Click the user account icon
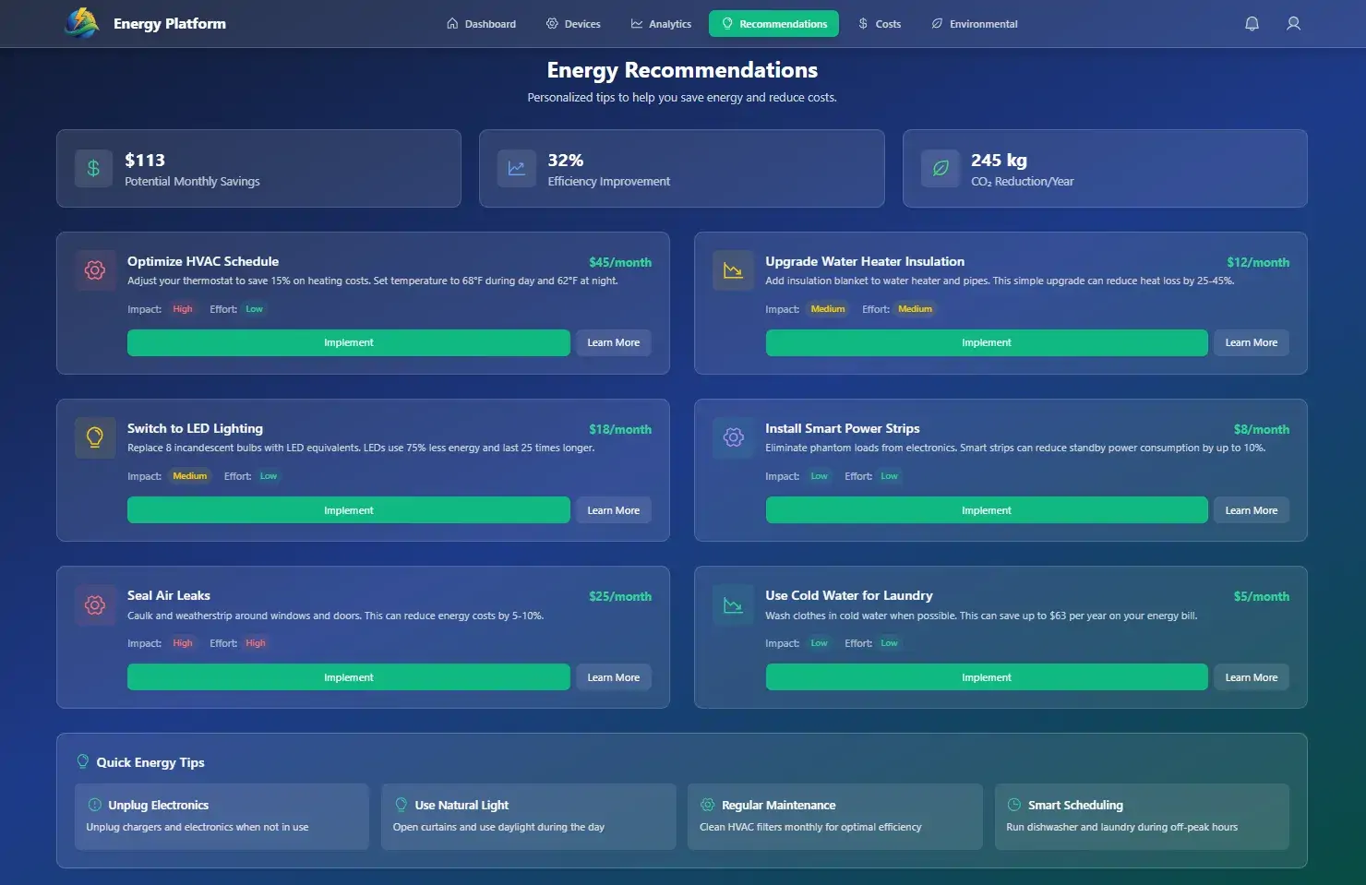 [1293, 23]
